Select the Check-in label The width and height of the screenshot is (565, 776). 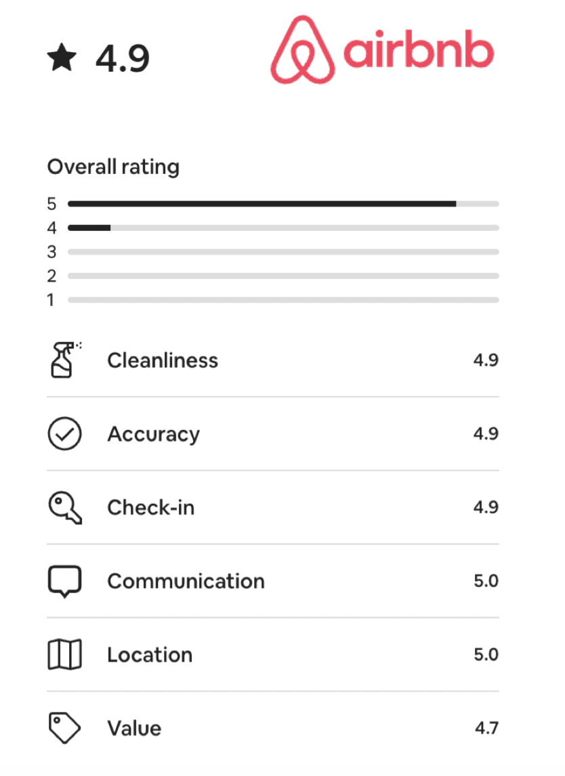[x=150, y=508]
